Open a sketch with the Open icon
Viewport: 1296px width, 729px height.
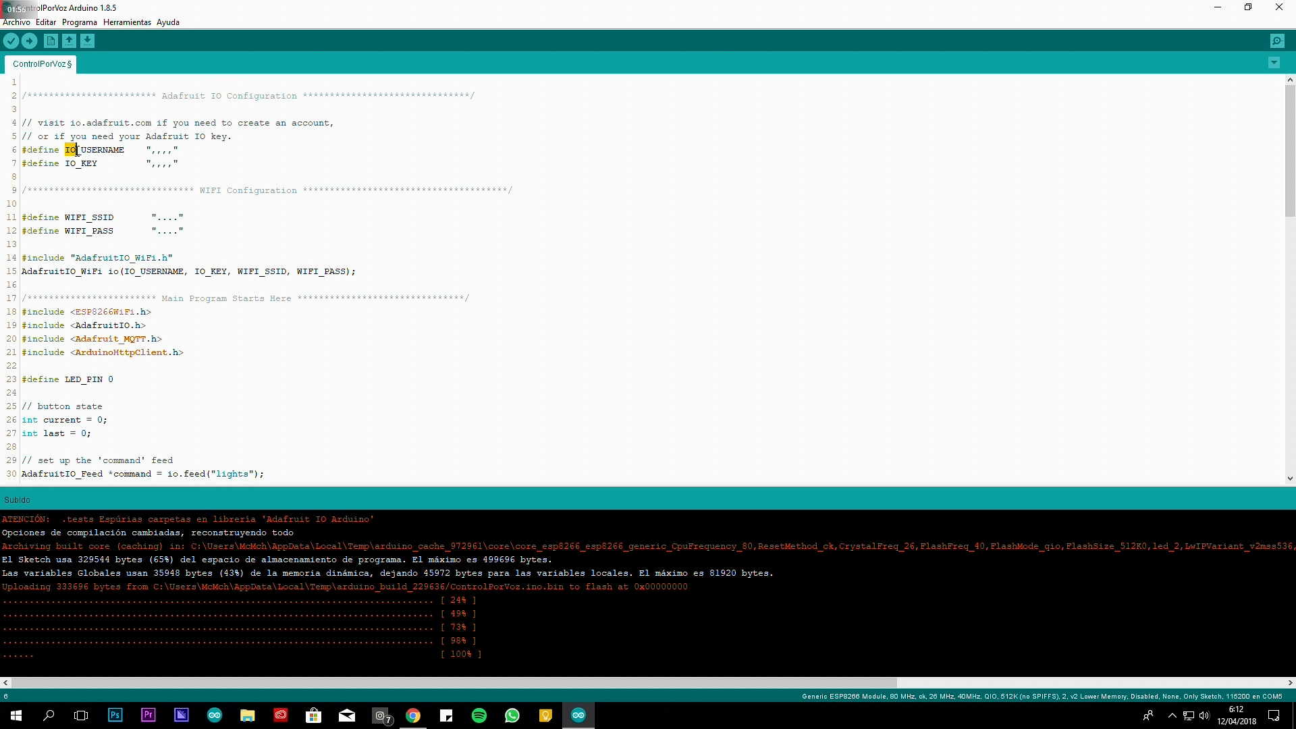pyautogui.click(x=70, y=40)
